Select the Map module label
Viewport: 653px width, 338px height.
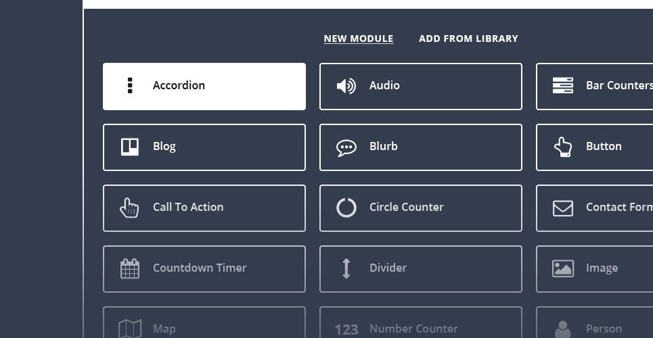coord(164,329)
